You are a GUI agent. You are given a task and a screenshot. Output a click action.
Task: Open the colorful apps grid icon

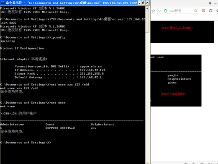coord(203,10)
